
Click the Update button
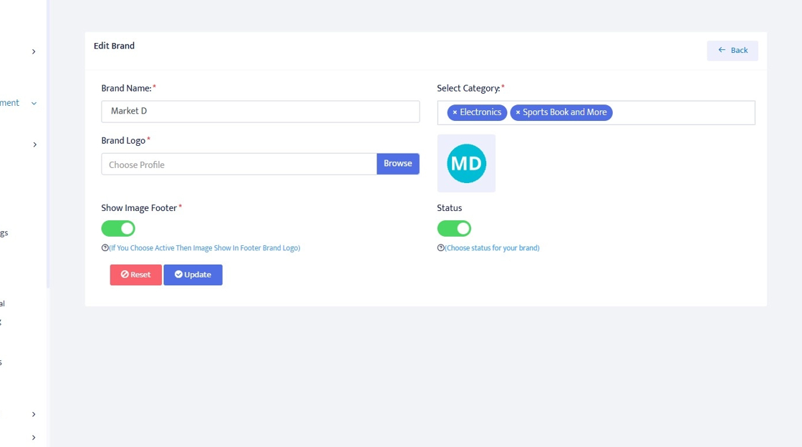tap(193, 275)
